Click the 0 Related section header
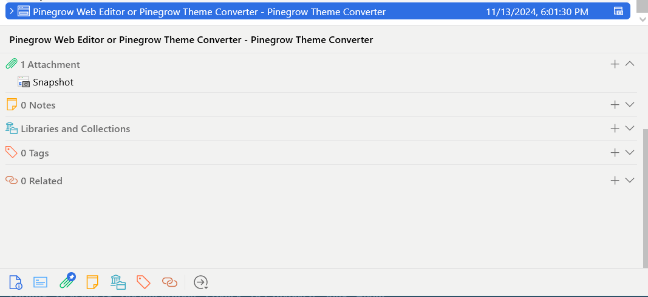Viewport: 648px width, 297px height. [42, 181]
